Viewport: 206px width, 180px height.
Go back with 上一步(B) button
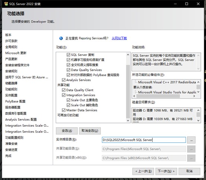[143, 171]
